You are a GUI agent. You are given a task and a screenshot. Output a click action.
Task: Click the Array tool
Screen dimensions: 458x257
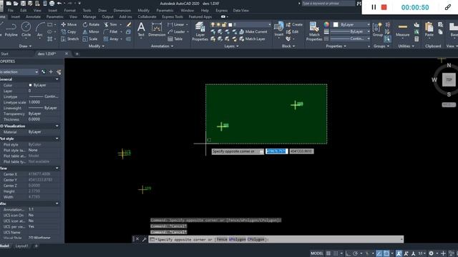pyautogui.click(x=111, y=39)
